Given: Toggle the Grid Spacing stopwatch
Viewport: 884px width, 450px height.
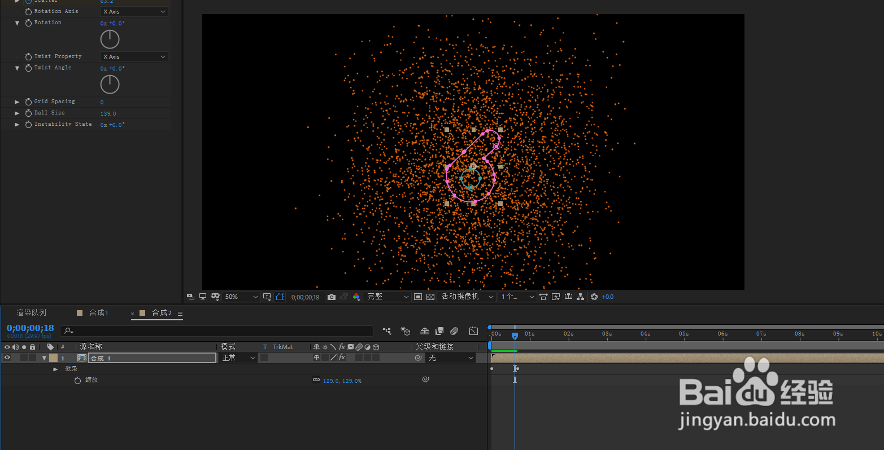Looking at the screenshot, I should click(x=28, y=102).
